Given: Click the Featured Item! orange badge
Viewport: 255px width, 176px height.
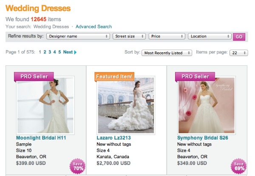Looking at the screenshot, I should point(114,77).
